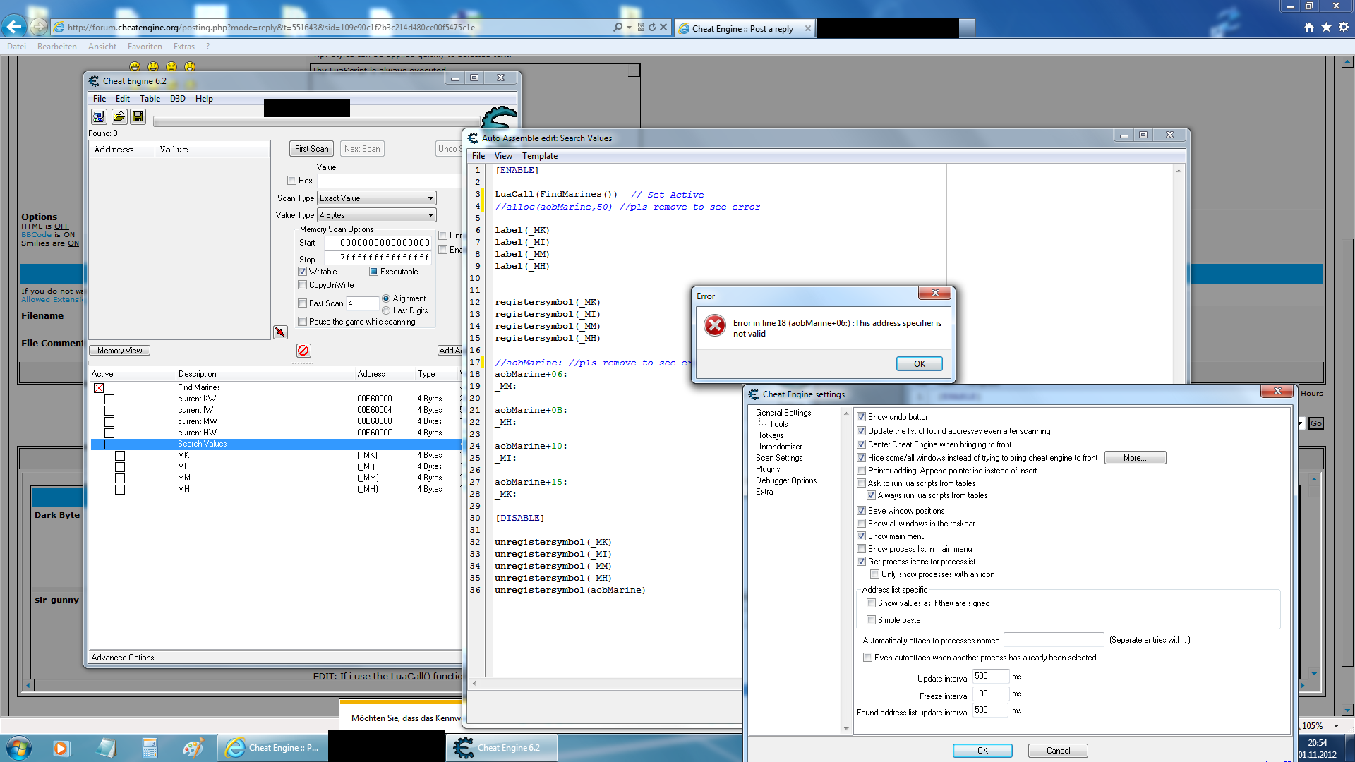Click the red arrow icon beside scan results
The image size is (1355, 762).
click(280, 332)
